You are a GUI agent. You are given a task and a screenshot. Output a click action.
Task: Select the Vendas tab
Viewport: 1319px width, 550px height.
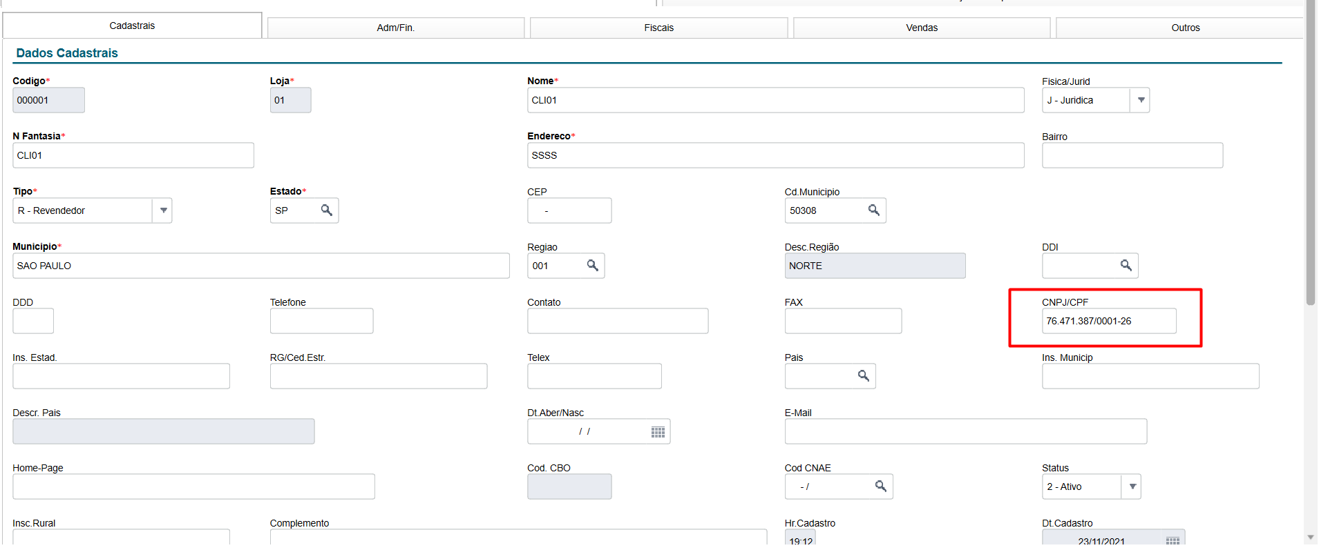coord(922,28)
